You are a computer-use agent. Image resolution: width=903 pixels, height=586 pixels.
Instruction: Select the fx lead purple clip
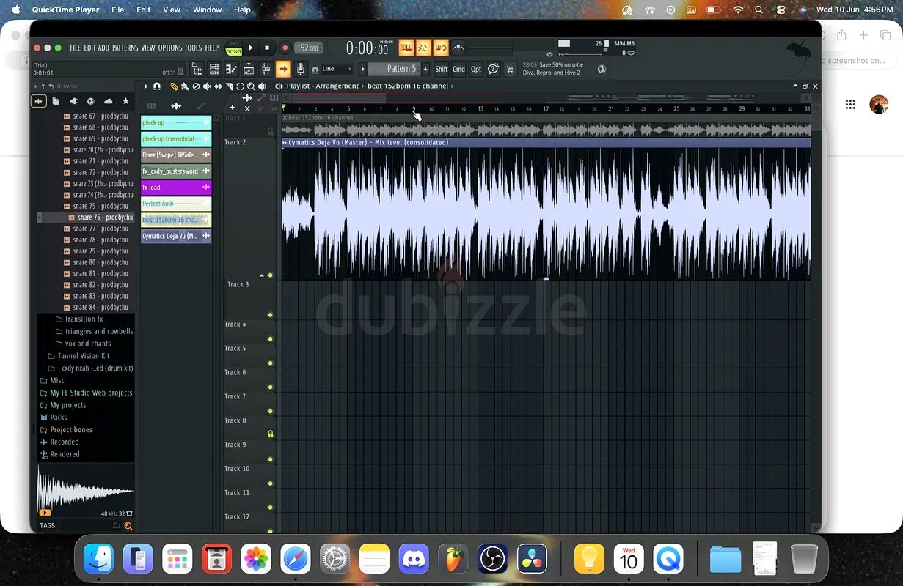click(x=176, y=188)
